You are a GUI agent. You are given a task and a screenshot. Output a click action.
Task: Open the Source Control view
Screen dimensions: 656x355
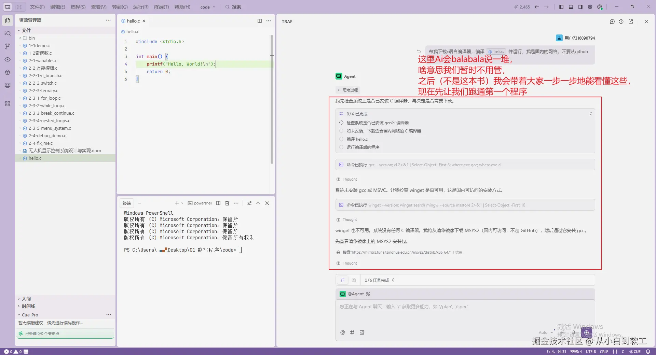click(8, 46)
